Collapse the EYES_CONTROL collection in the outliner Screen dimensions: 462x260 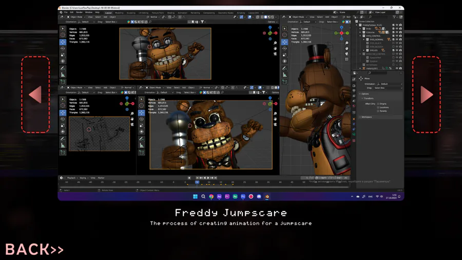coord(360,35)
